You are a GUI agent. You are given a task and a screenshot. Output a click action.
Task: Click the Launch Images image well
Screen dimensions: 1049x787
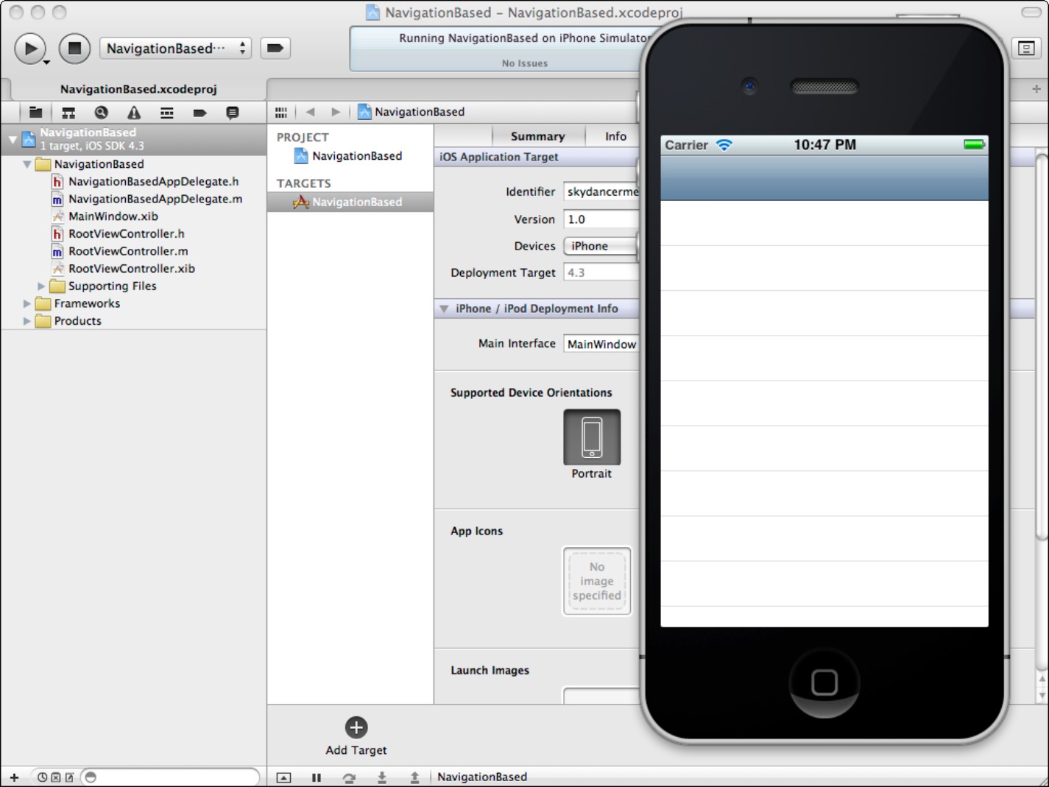(x=601, y=696)
